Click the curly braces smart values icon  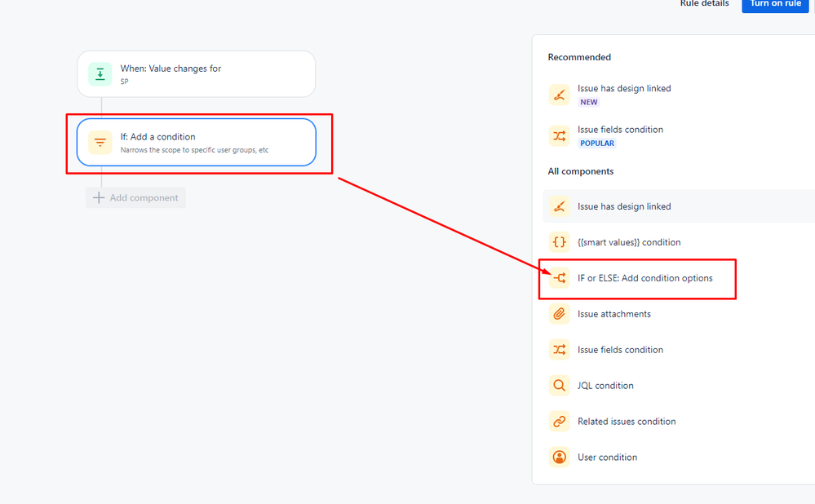560,242
